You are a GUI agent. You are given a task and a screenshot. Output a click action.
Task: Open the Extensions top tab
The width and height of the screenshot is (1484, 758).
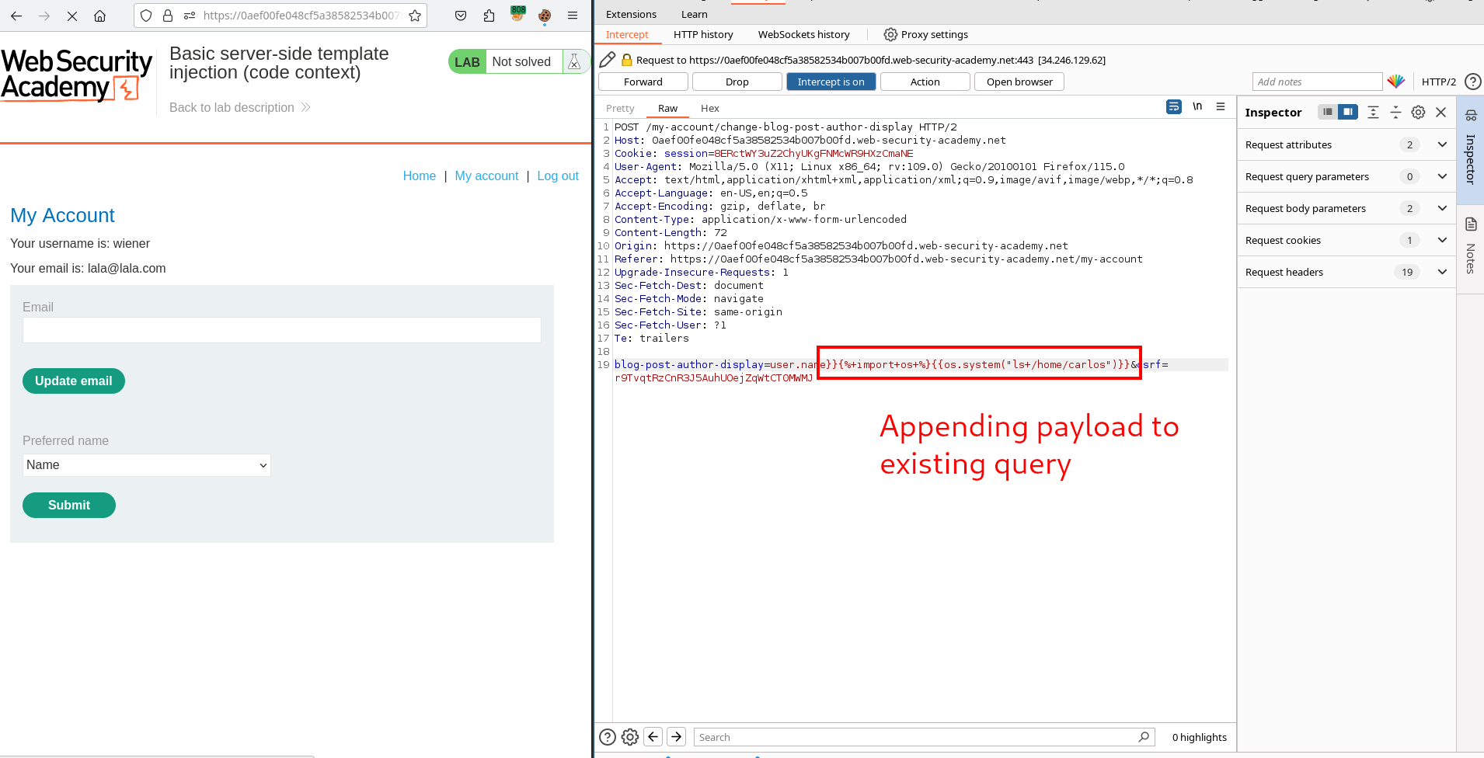click(x=631, y=14)
